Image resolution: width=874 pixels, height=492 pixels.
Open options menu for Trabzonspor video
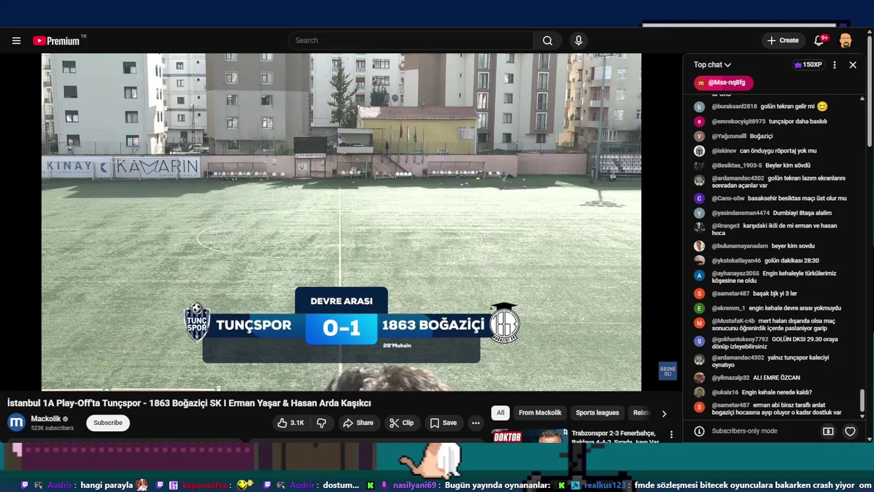(671, 435)
